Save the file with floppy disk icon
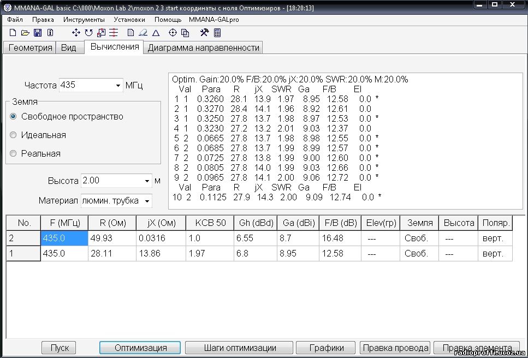This screenshot has height=358, width=528. (38, 33)
